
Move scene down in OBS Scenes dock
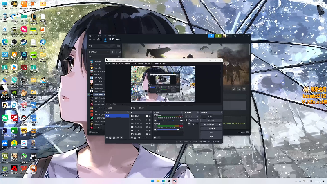121,138
